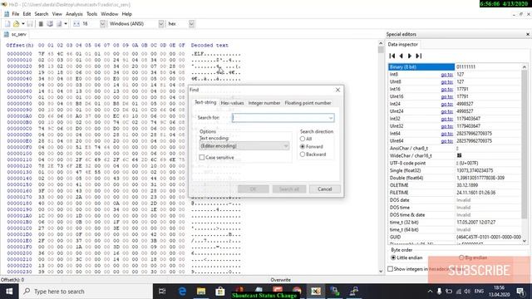532x299 pixels.
Task: Select the Data inspector tab
Action: coord(402,44)
